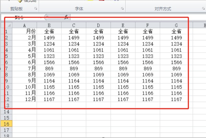Click cell C1 header 全省
This screenshot has height=138, width=206.
pos(73,31)
